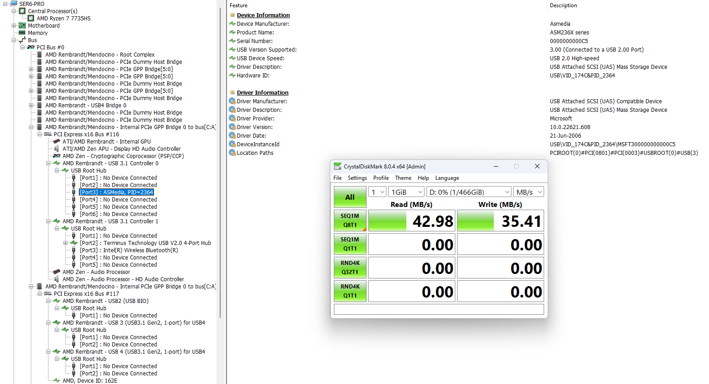
Task: Click the Driver Information section icon
Action: click(x=232, y=92)
